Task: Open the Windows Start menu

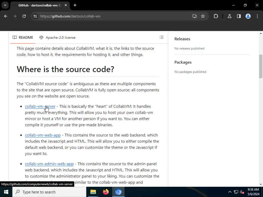Action: click(x=6, y=192)
